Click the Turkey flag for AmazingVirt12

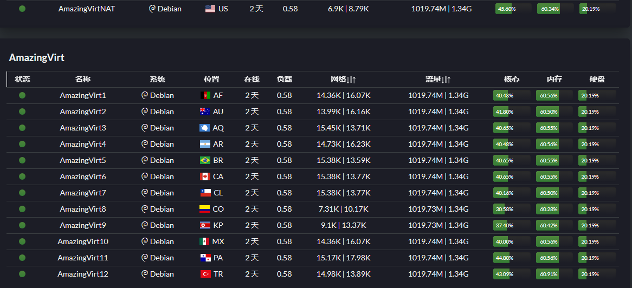pyautogui.click(x=205, y=274)
